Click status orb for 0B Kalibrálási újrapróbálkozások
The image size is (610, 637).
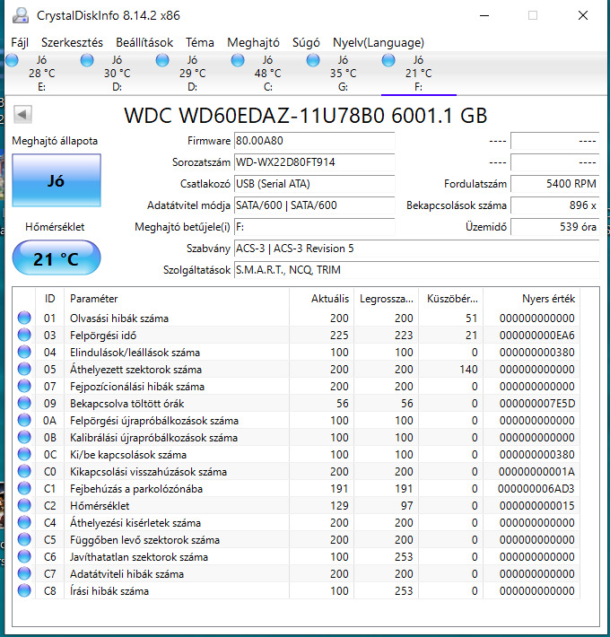(24, 437)
